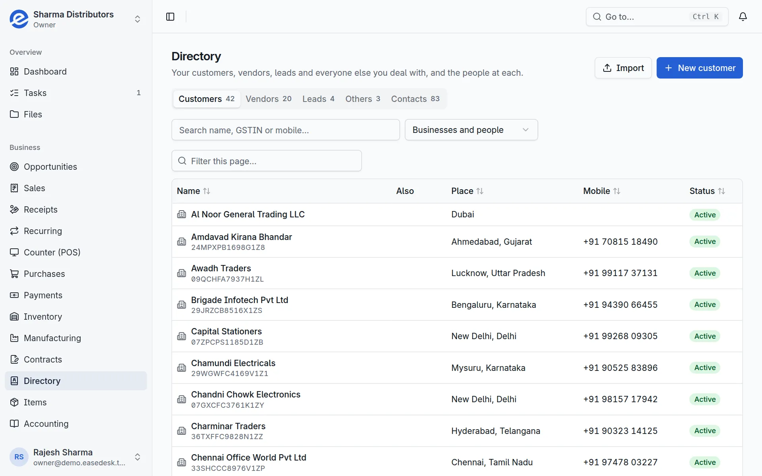This screenshot has width=762, height=476.
Task: Sort the table by Place column
Action: coord(467,191)
